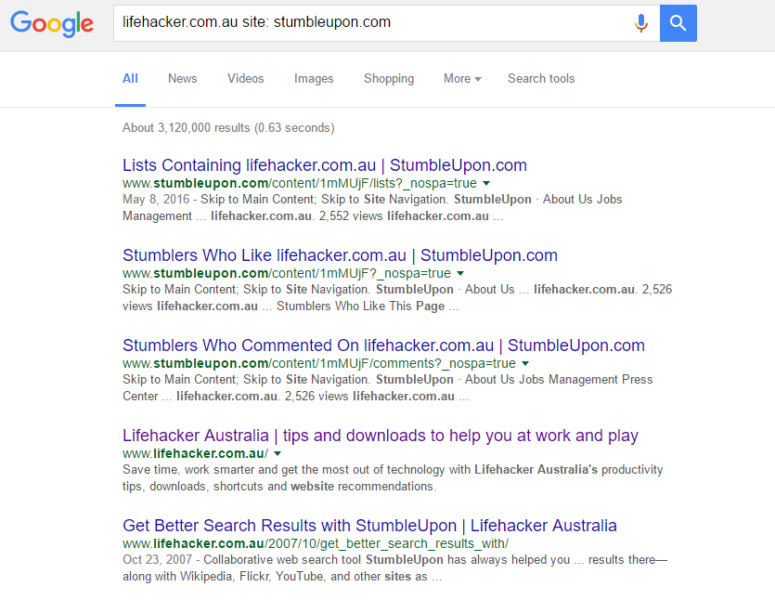Expand arrow beside the lists?_nospa=true URL
775x600 pixels.
click(x=486, y=184)
